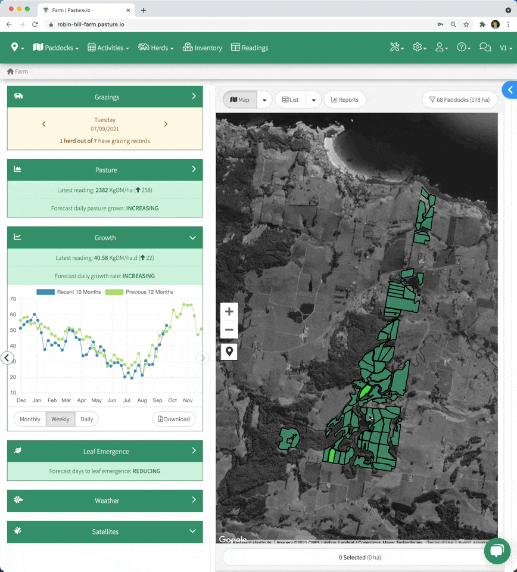This screenshot has width=517, height=572.
Task: Click the zoom-in plus control on the map
Action: pyautogui.click(x=229, y=311)
